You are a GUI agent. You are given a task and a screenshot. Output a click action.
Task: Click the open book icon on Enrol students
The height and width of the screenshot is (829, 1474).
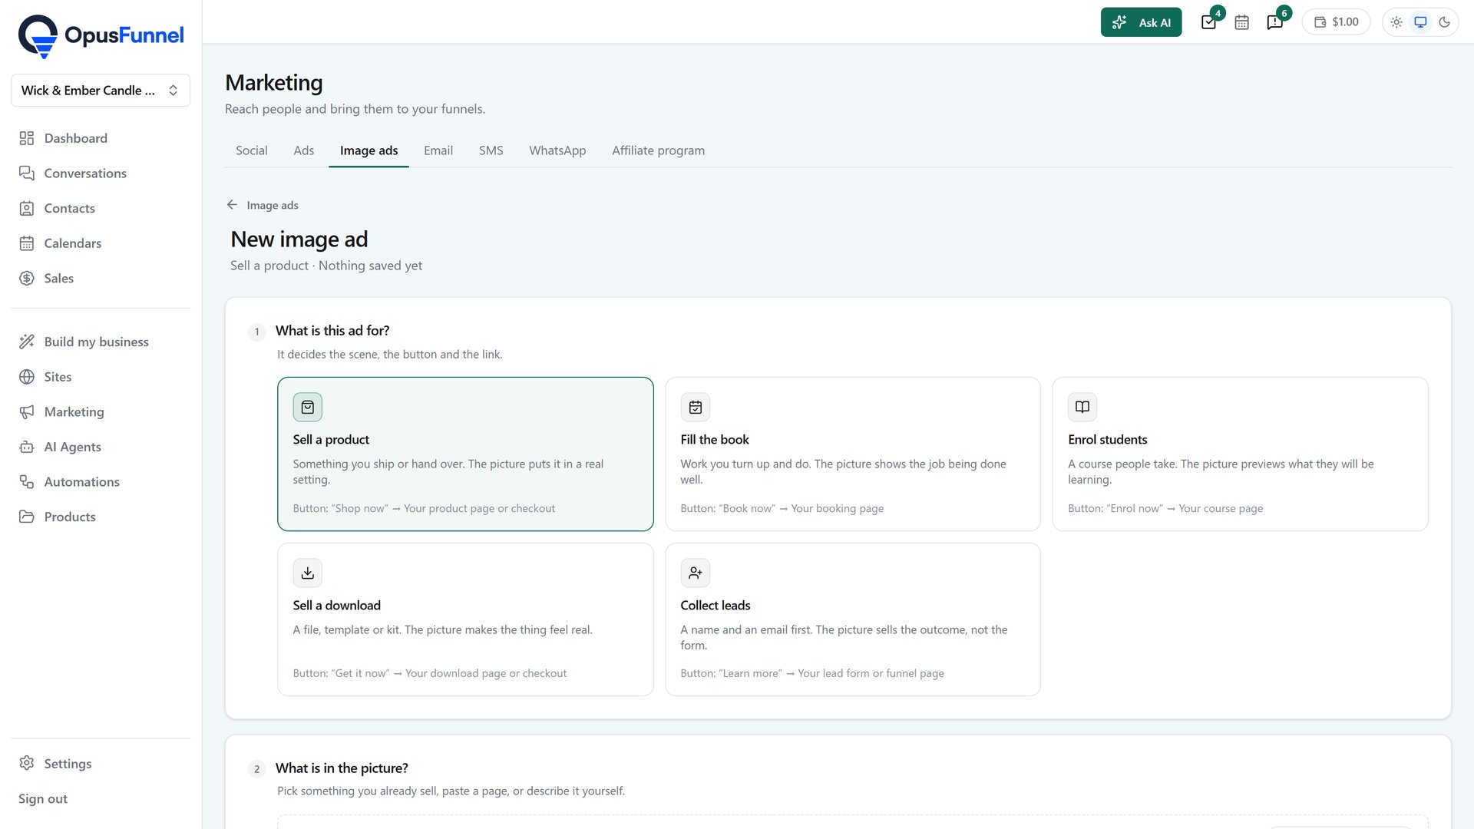tap(1082, 407)
